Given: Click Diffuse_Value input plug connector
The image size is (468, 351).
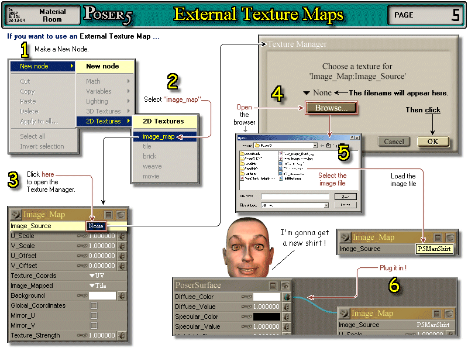Looking at the screenshot, I should coord(287,307).
